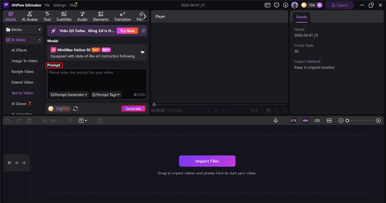The height and width of the screenshot is (203, 386).
Task: Switch to the Text tab
Action: click(x=47, y=16)
